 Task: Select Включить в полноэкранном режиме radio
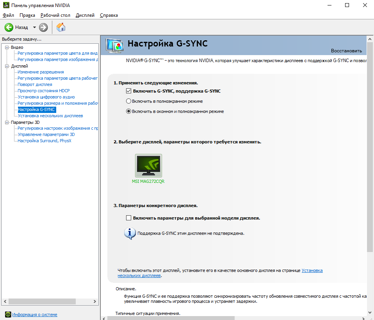(128, 101)
